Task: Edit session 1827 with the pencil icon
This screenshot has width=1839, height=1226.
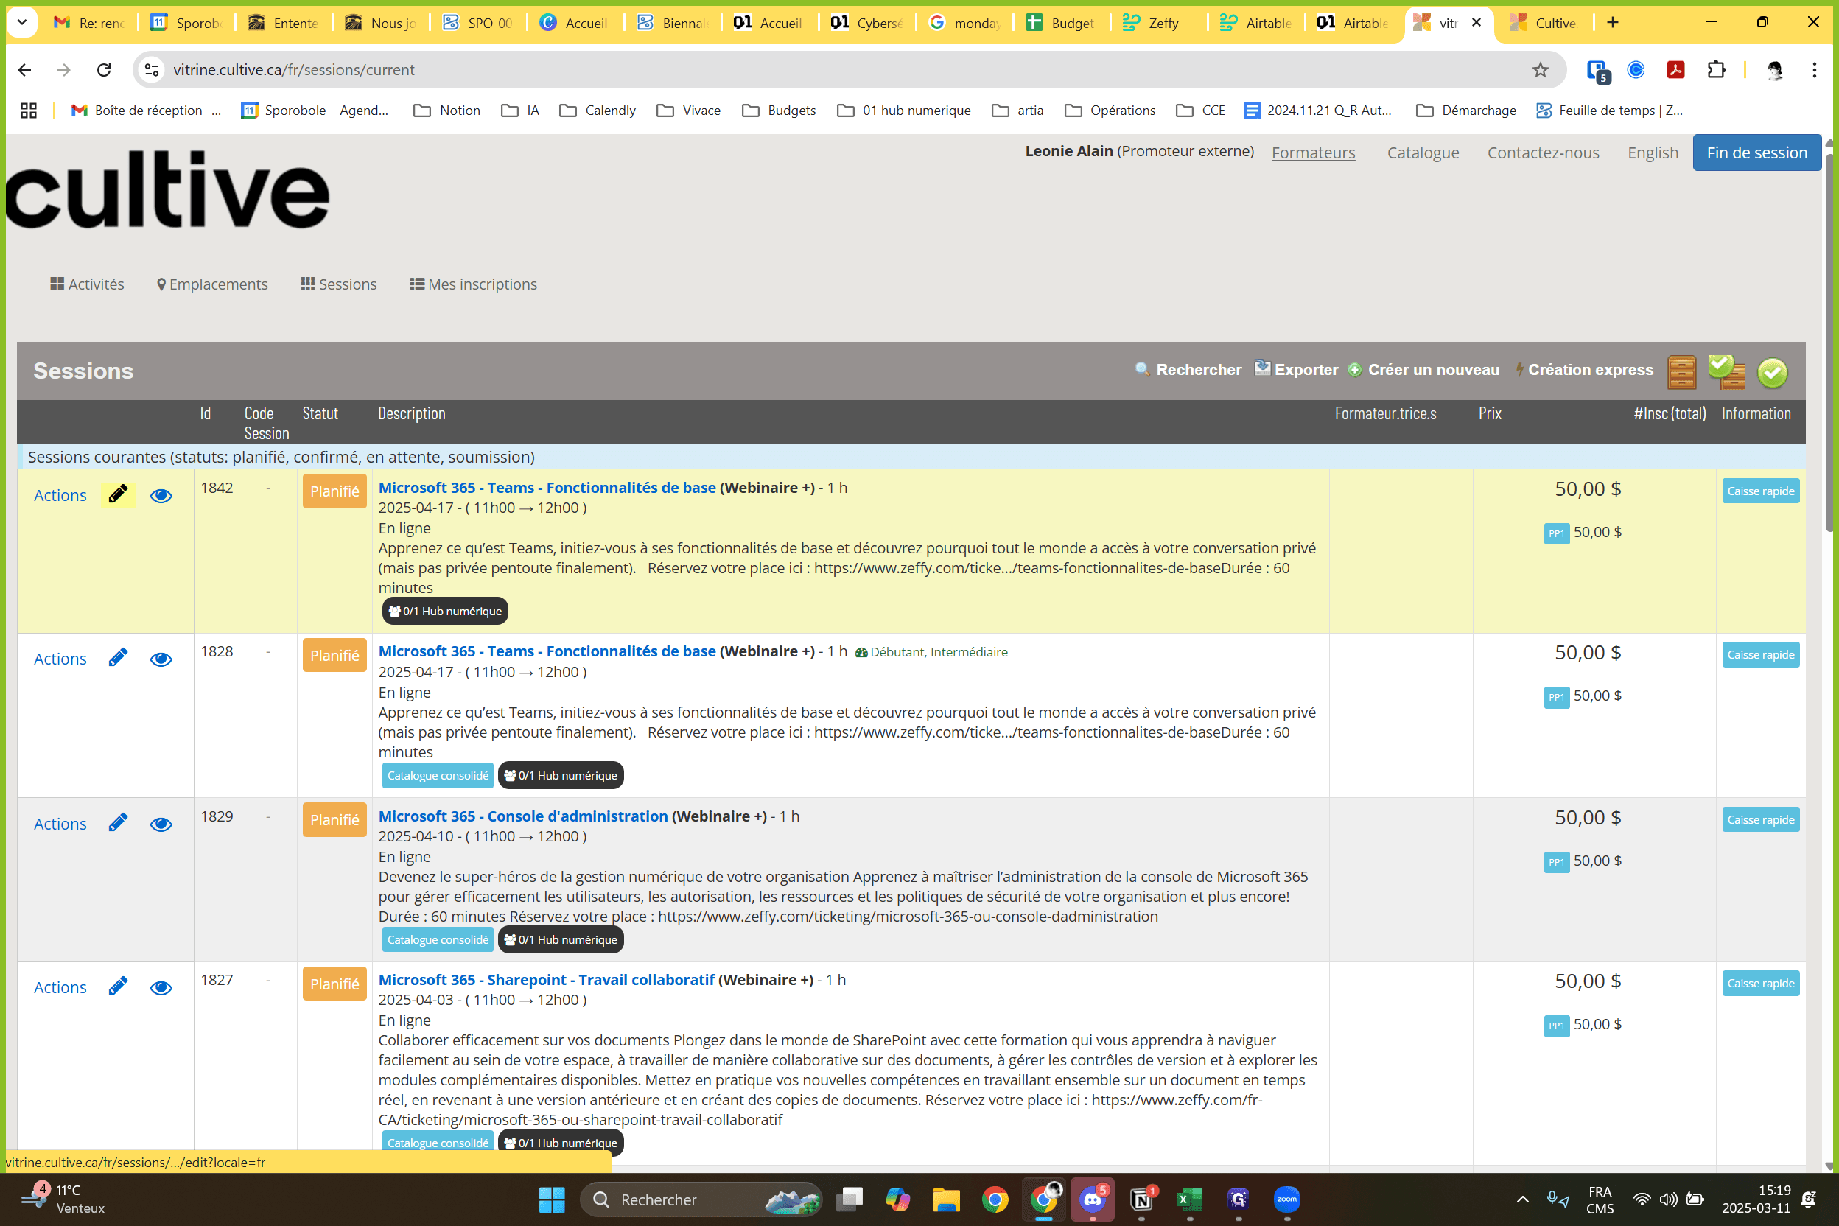Action: click(x=118, y=987)
